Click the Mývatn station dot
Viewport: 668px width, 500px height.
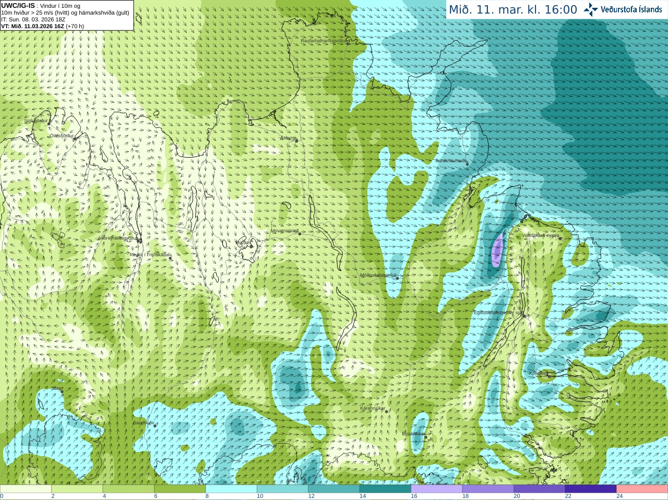pos(251,246)
